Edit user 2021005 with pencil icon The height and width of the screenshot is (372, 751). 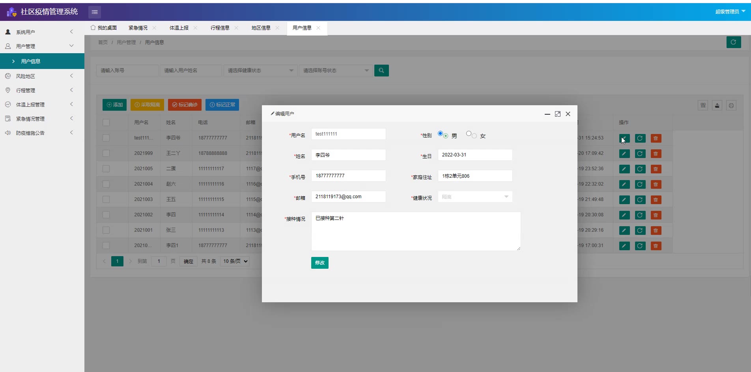pyautogui.click(x=624, y=169)
